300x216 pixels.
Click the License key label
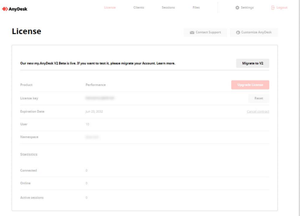pyautogui.click(x=29, y=98)
